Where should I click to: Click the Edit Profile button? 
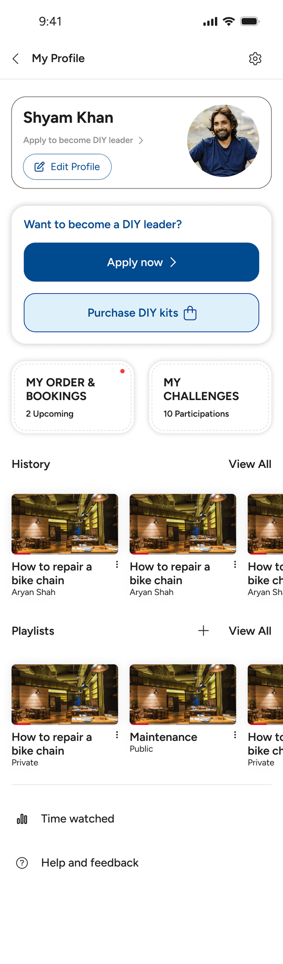tap(67, 167)
